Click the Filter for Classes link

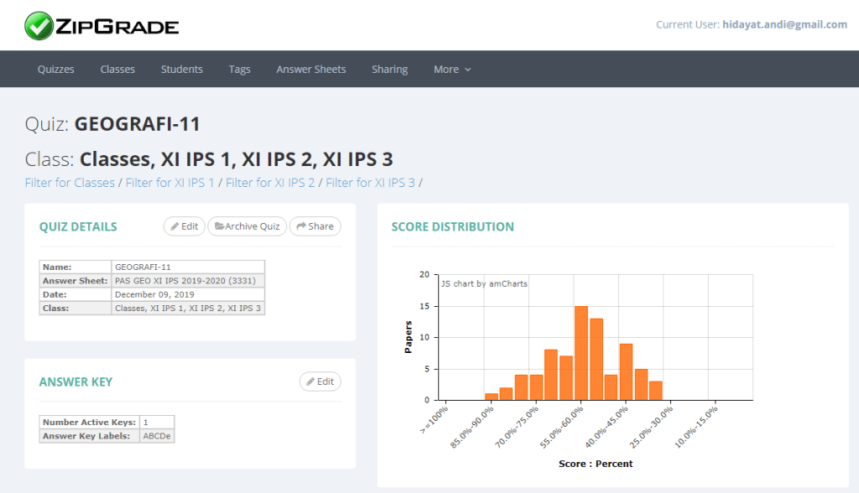pyautogui.click(x=70, y=183)
